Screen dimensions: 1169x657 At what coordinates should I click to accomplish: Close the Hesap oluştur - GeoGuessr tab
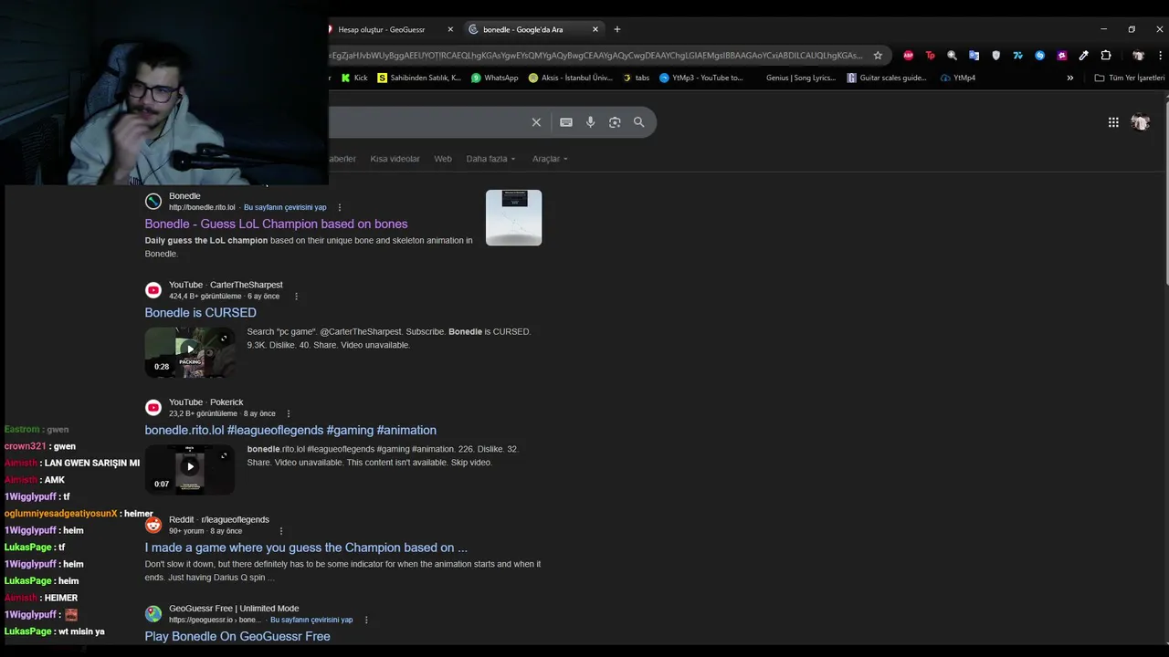(450, 29)
